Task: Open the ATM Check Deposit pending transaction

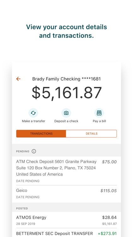Action: point(66,171)
